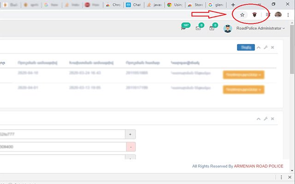Open the Chrome three-dot menu
This screenshot has width=295, height=184.
(x=288, y=15)
